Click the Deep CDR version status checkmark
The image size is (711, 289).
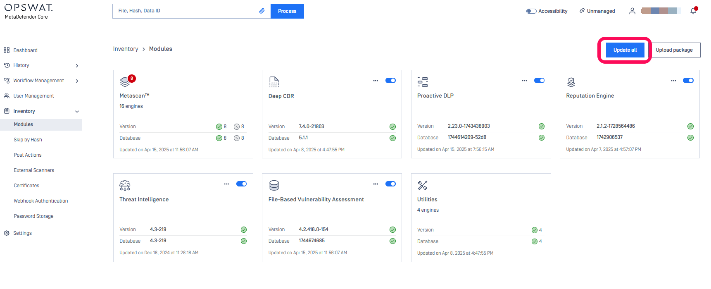392,127
